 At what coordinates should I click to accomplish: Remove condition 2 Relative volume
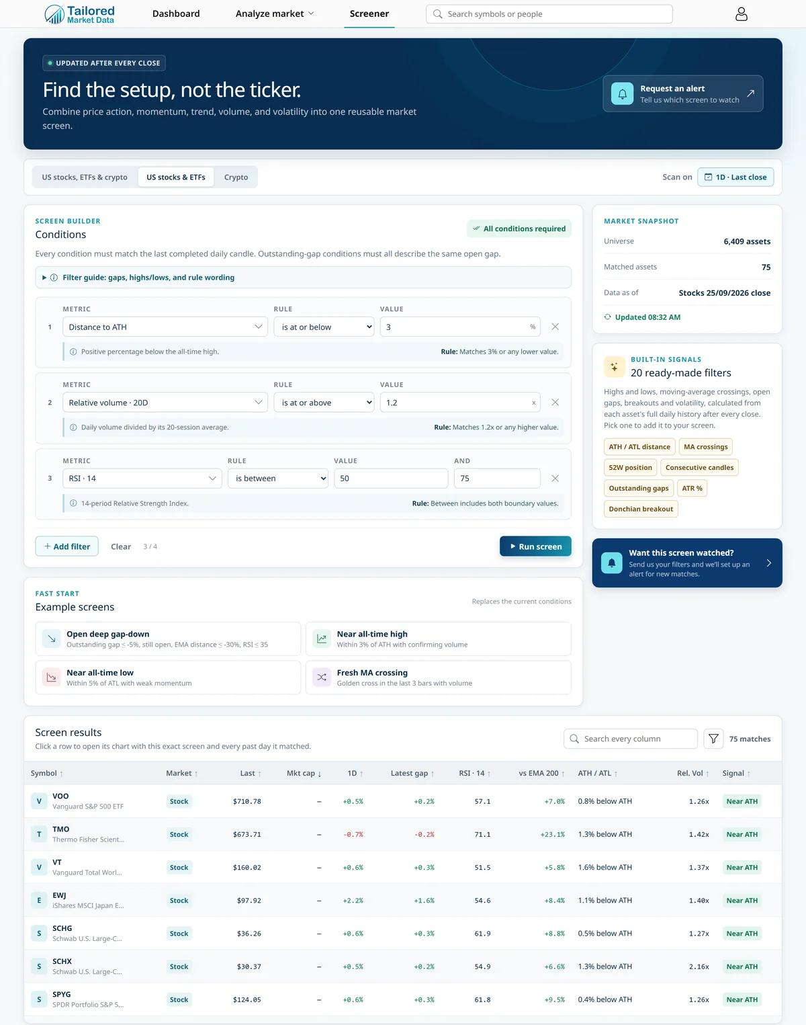[555, 403]
